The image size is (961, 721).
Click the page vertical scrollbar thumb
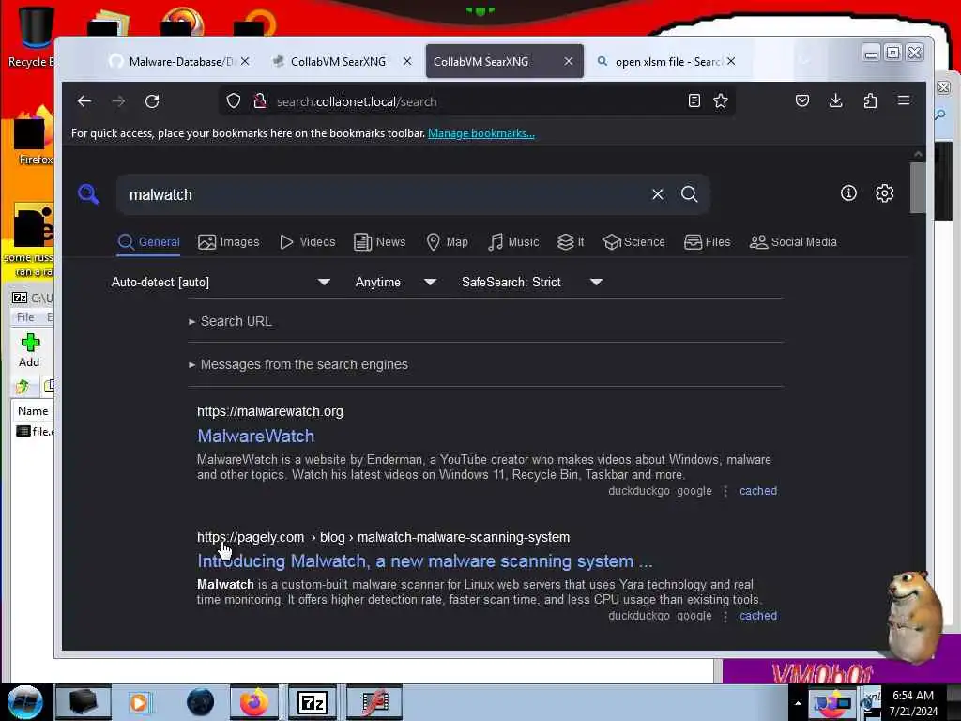coord(918,187)
